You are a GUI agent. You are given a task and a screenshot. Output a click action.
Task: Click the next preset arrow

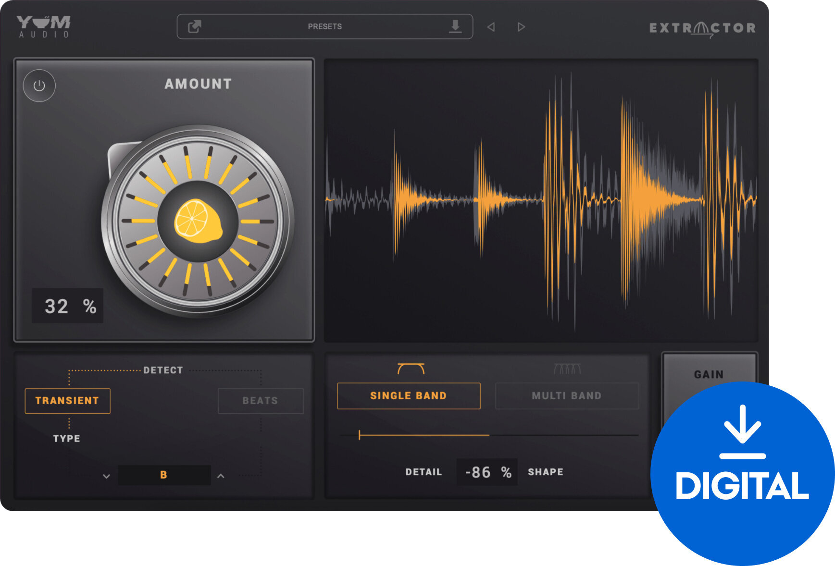point(521,26)
